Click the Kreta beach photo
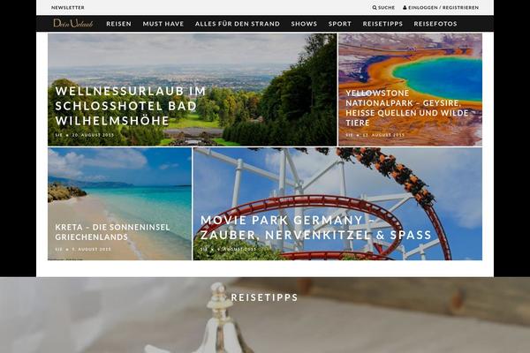The image size is (530, 353). point(119,204)
